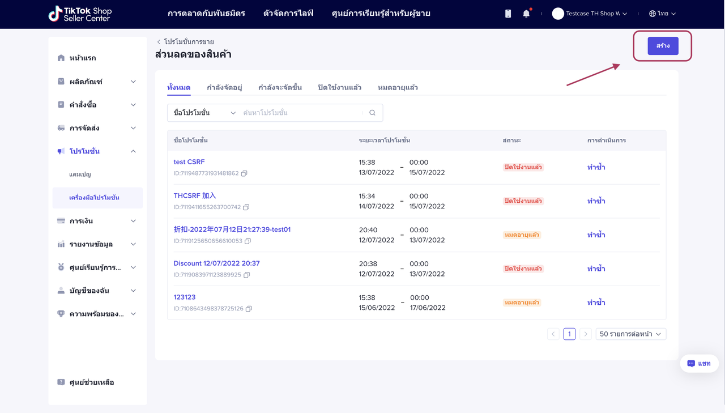Click the notification bell icon
The image size is (725, 413).
pos(526,14)
